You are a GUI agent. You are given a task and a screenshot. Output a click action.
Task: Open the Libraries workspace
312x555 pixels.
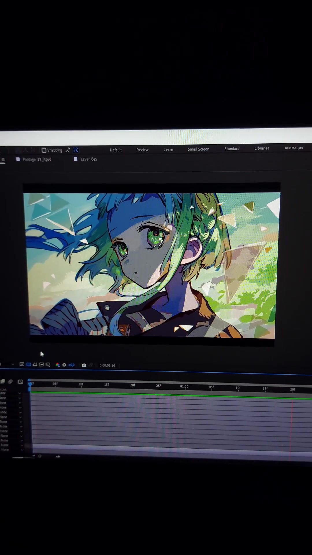pyautogui.click(x=262, y=148)
